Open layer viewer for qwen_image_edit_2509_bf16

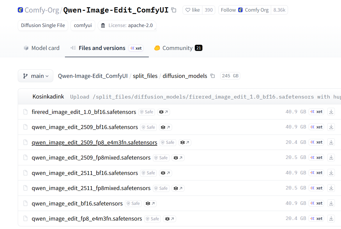pyautogui.click(x=165, y=127)
